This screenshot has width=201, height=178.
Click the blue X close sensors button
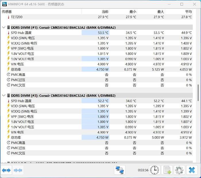pos(192,170)
